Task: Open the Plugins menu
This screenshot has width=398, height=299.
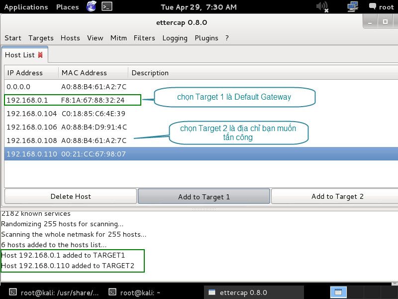Action: click(206, 38)
